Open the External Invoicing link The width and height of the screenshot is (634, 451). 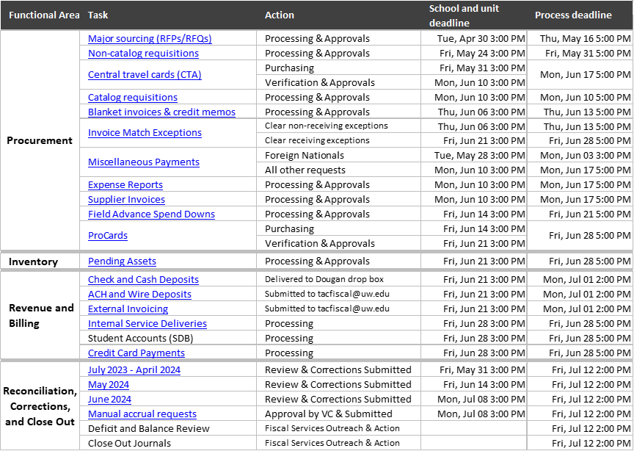pos(128,309)
